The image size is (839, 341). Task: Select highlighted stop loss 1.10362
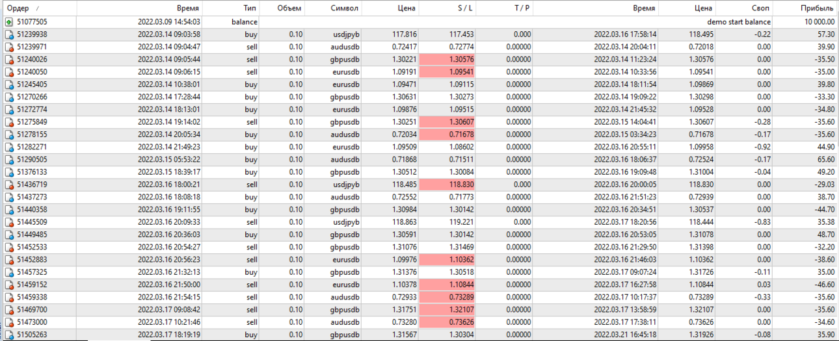(447, 259)
